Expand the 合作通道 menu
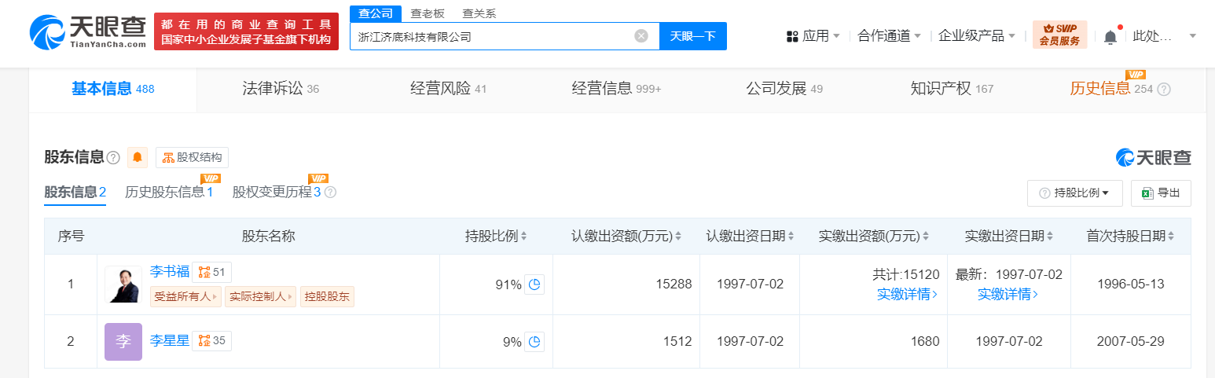 click(x=889, y=36)
